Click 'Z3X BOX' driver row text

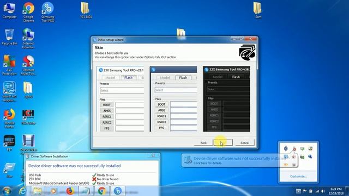click(35, 179)
